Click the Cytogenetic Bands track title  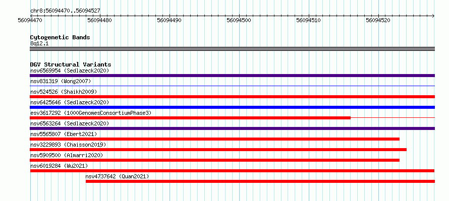click(x=60, y=37)
